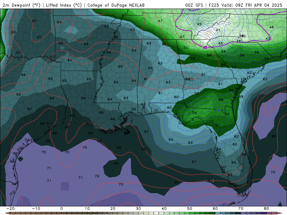
Task: Click the "2m Dewpoint (°F)" title text
Action: point(22,5)
